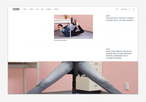
Task: Open the Fit Guide menu
Action: (56, 9)
